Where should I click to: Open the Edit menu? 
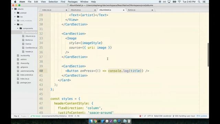(x=36, y=2)
